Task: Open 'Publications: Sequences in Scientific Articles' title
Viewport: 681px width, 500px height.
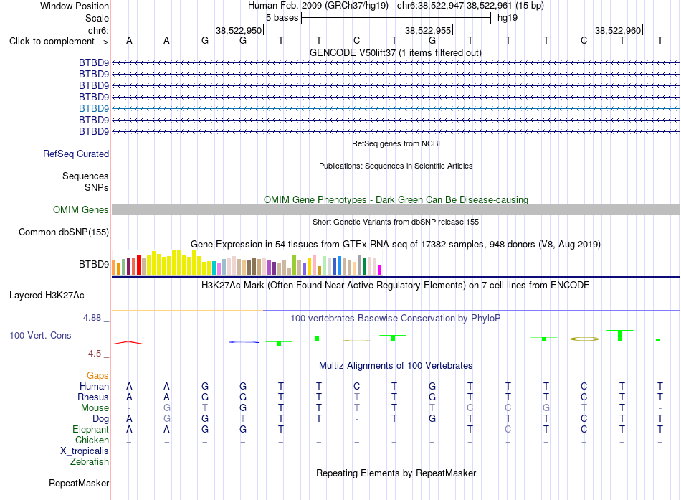Action: pos(396,166)
